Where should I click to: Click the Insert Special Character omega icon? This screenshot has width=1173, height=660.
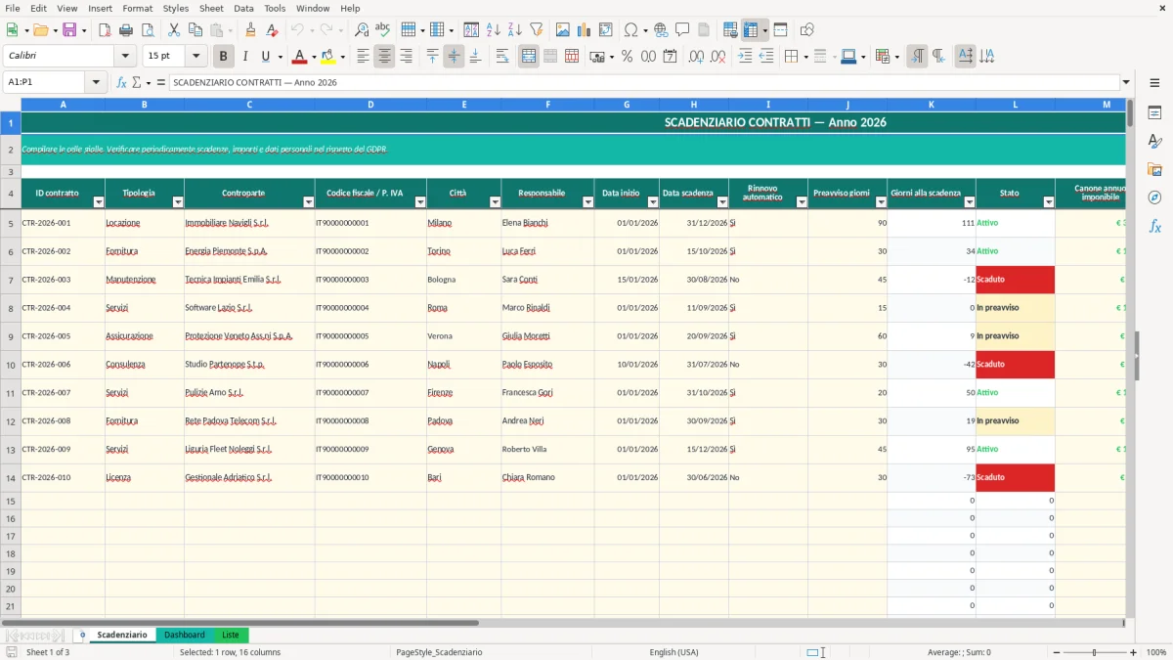click(631, 30)
